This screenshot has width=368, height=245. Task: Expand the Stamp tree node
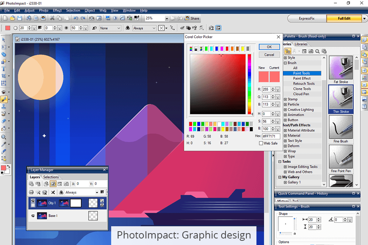[285, 99]
